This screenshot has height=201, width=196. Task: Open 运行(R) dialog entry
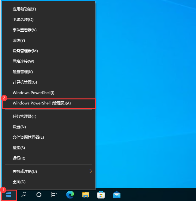[x=48, y=158]
